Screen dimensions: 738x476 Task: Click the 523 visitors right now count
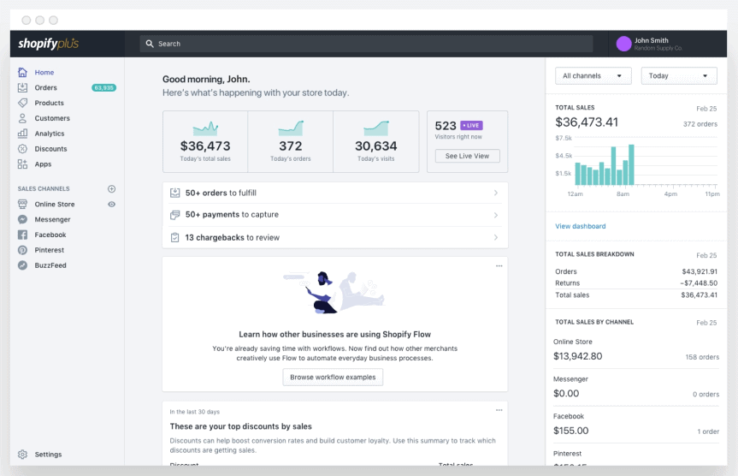click(x=446, y=126)
